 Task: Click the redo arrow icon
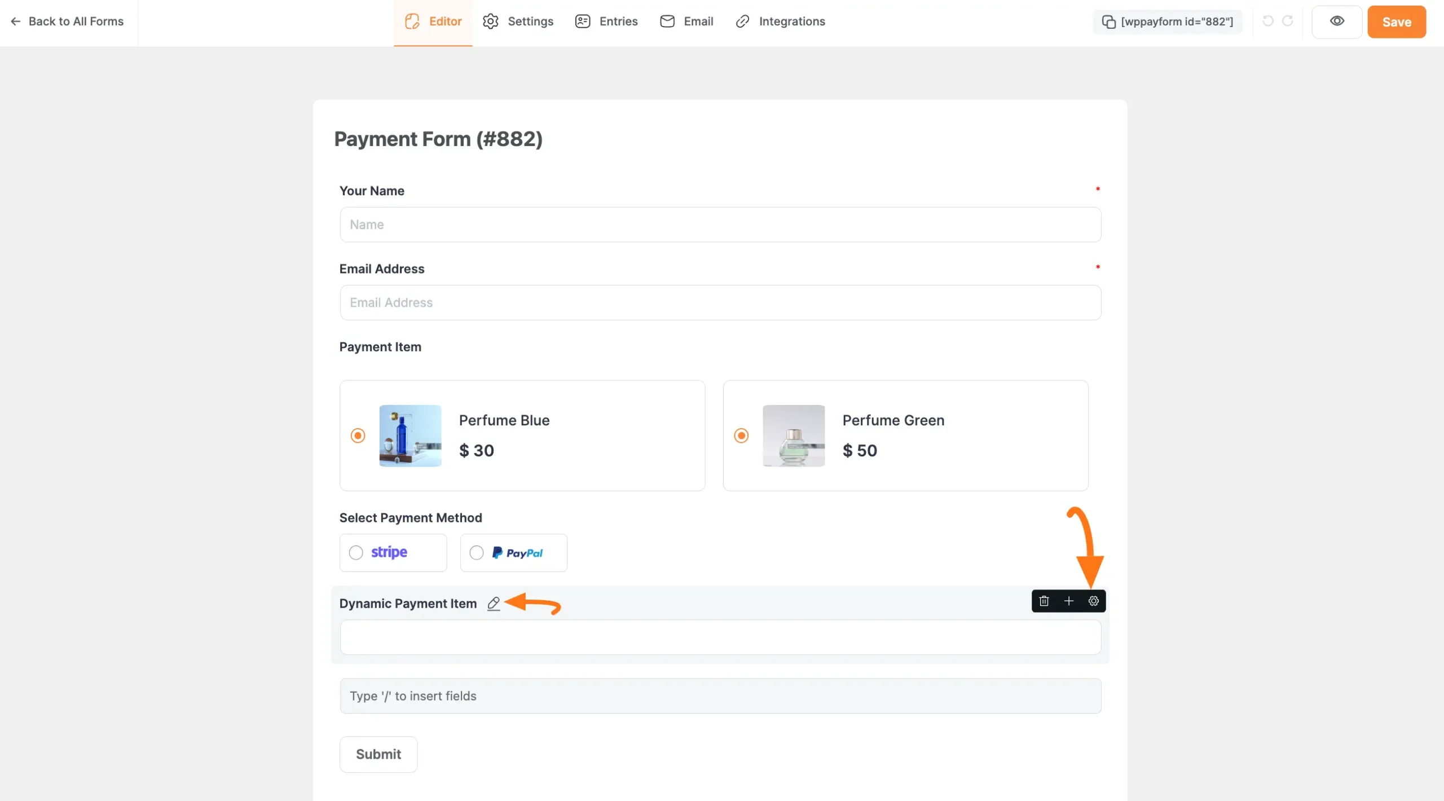pyautogui.click(x=1288, y=21)
